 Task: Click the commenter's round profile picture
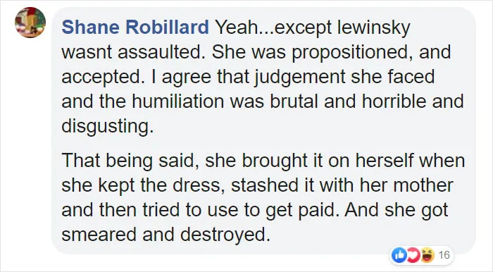click(x=30, y=23)
